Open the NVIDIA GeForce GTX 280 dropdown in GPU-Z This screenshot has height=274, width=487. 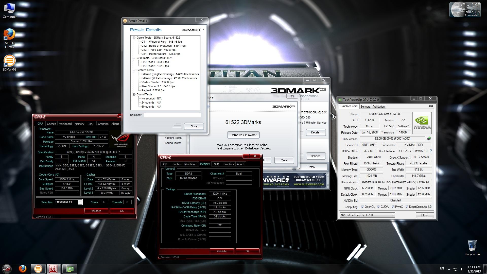coord(368,215)
